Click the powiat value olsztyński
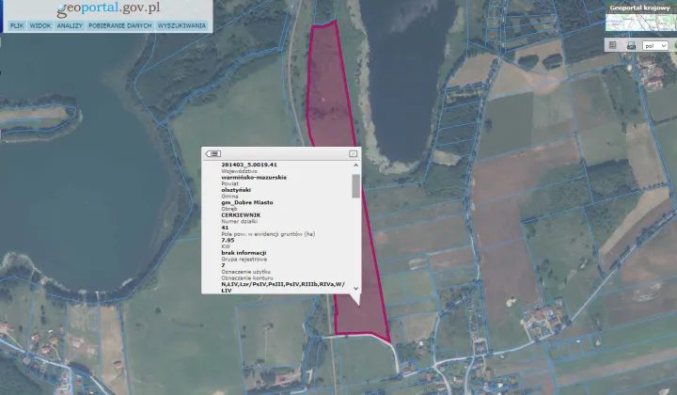 236,190
